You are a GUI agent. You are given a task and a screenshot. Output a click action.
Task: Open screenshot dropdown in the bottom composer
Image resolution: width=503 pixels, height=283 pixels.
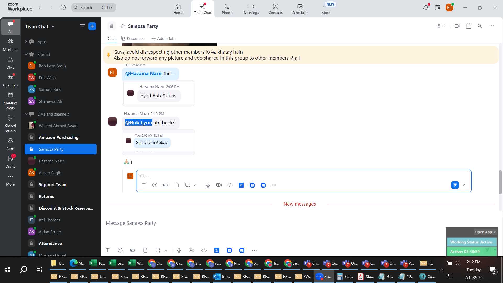point(166,251)
